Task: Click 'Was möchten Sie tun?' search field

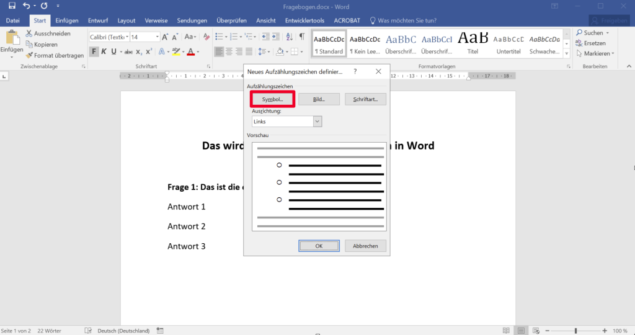Action: (403, 20)
